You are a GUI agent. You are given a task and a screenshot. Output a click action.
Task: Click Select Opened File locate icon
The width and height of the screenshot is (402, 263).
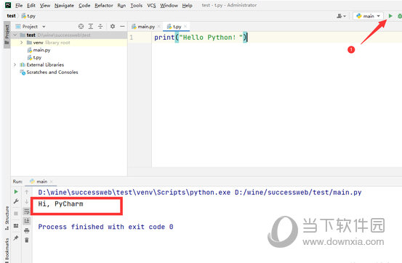coord(81,26)
